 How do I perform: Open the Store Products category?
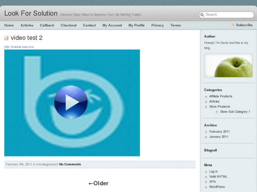click(x=220, y=106)
